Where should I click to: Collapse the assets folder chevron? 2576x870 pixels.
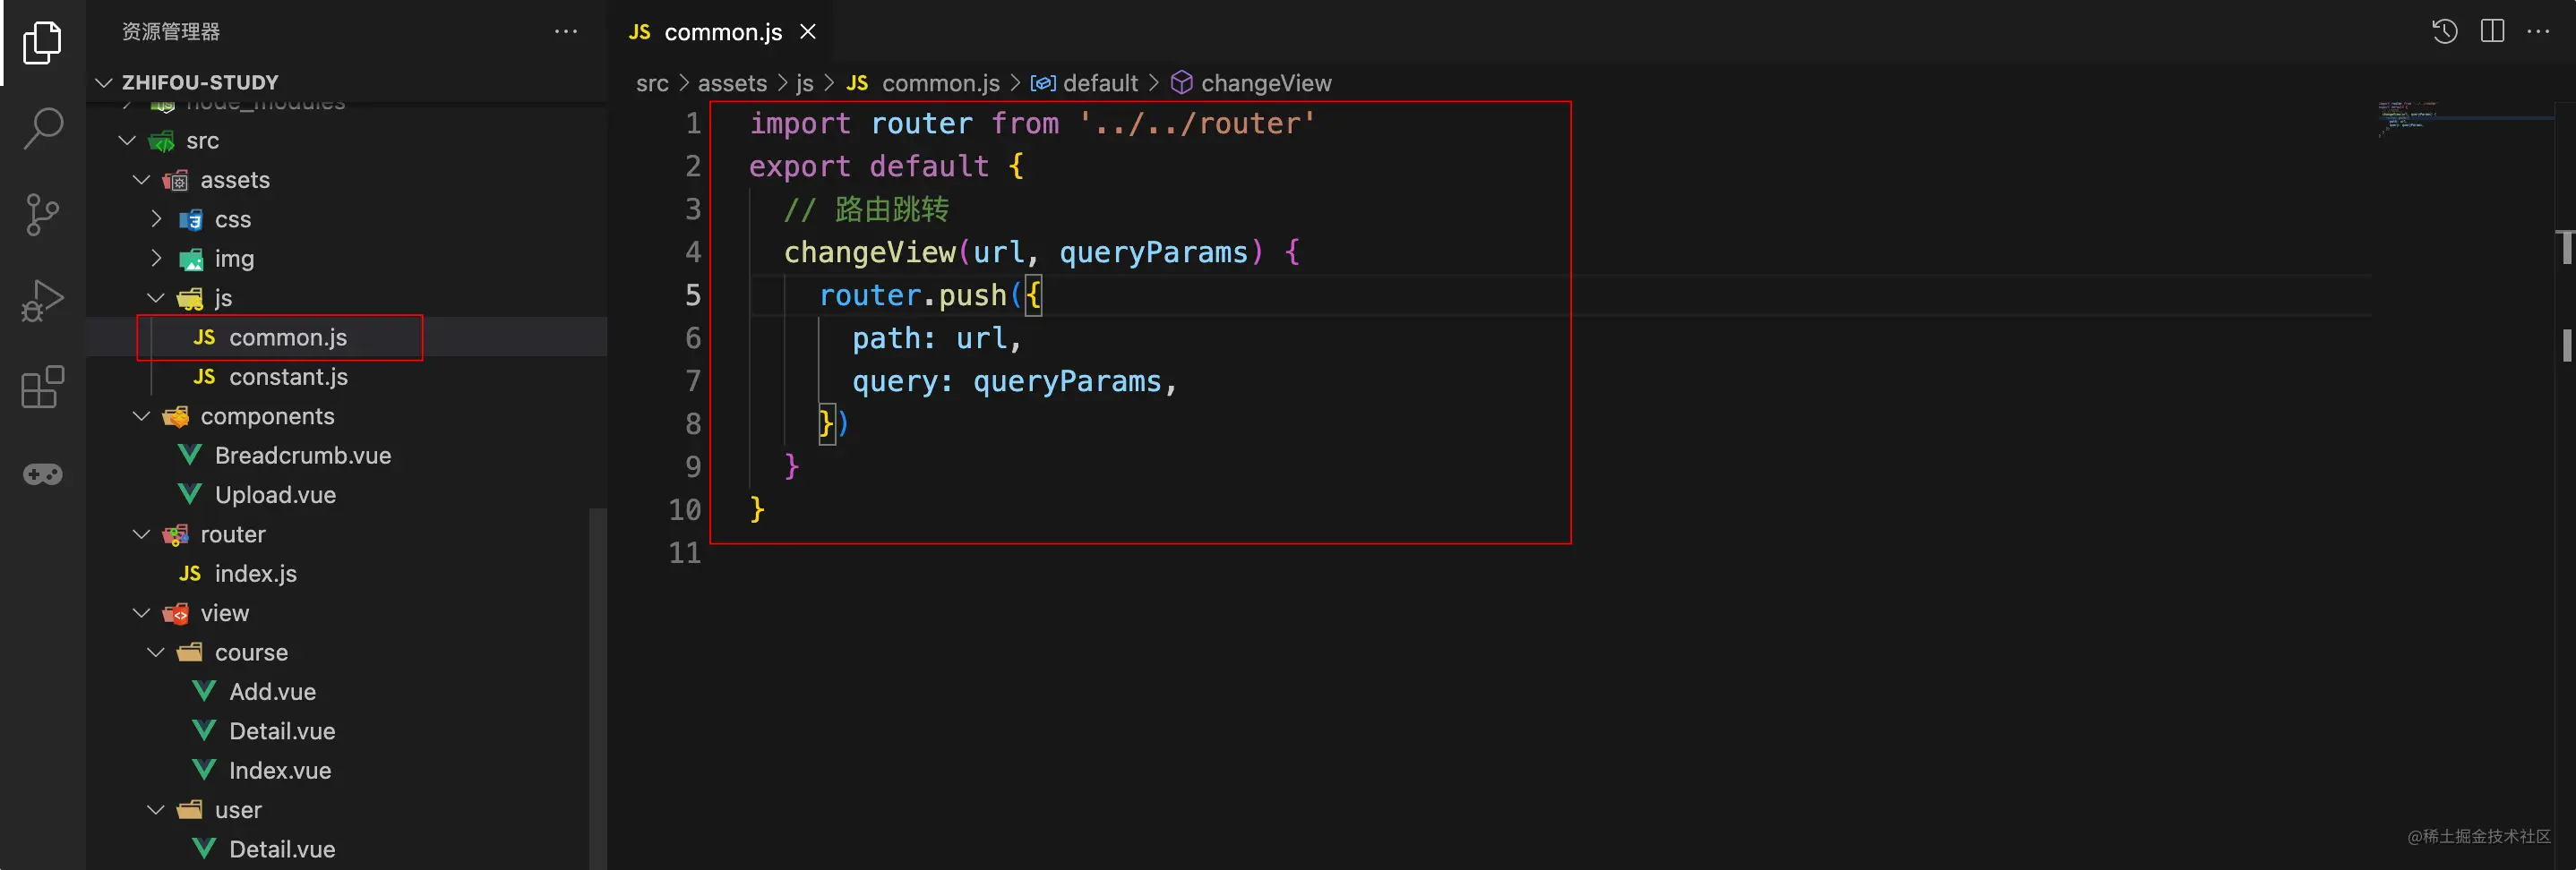pos(141,180)
